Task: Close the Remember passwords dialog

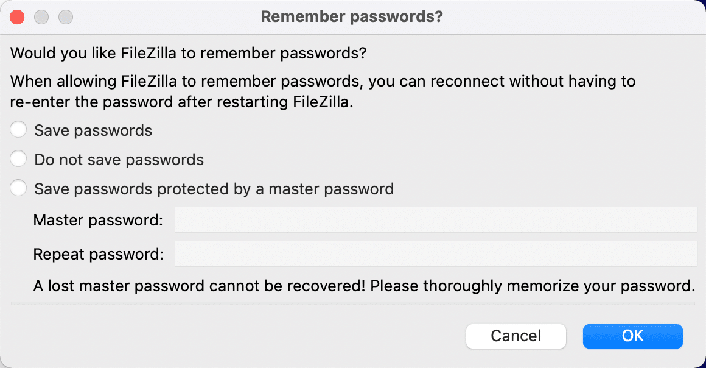Action: [17, 16]
